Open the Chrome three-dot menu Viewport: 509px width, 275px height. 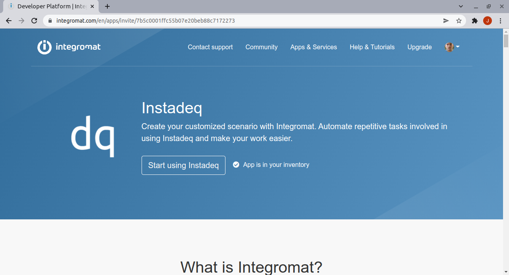(x=500, y=21)
